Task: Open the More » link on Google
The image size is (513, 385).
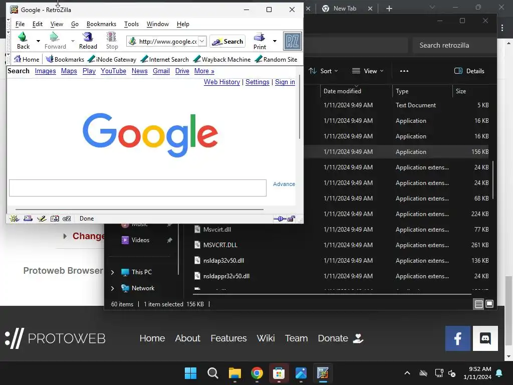Action: coord(204,71)
